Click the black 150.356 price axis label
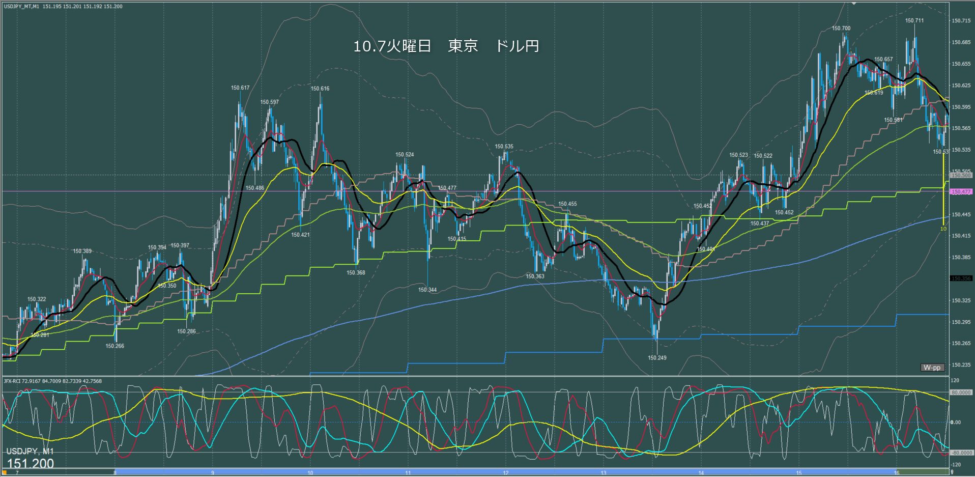 pos(961,278)
